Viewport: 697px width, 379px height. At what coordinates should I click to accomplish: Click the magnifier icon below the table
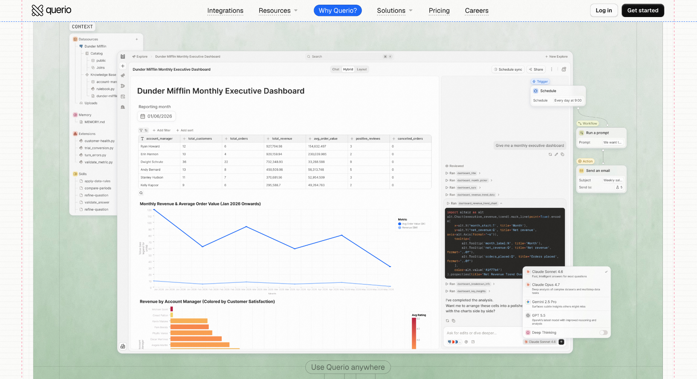[x=141, y=193]
